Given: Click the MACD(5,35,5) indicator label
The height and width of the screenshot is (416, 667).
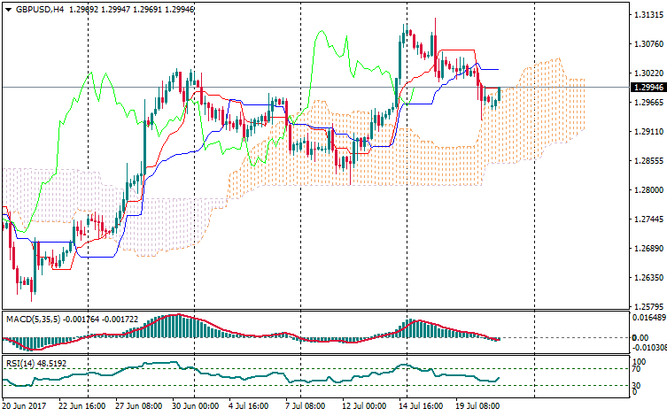Looking at the screenshot, I should click(x=32, y=318).
